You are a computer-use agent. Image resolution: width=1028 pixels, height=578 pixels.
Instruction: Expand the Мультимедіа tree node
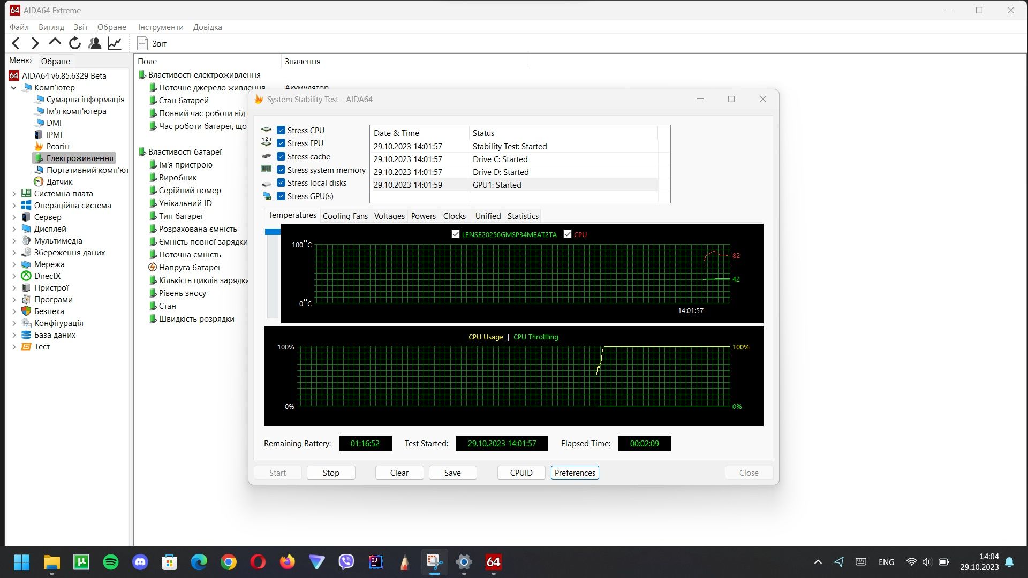tap(14, 241)
